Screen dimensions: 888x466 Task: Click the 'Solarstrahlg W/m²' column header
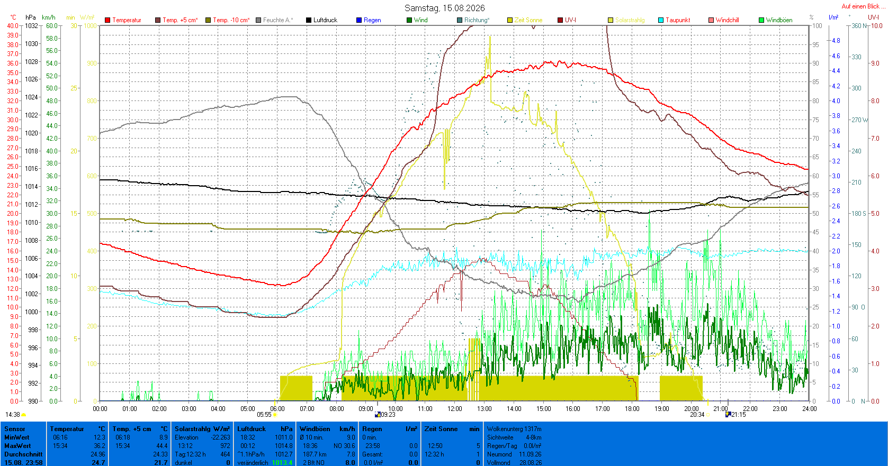[202, 429]
